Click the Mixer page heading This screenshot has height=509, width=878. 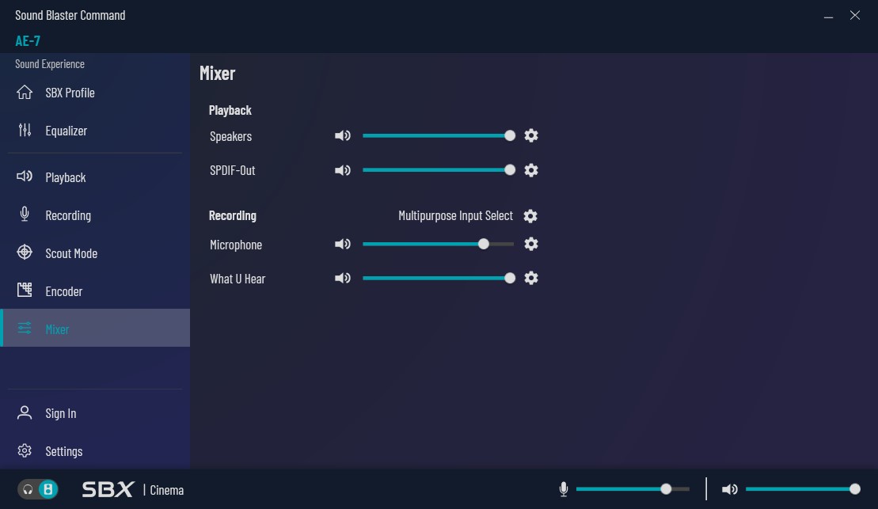tap(217, 74)
